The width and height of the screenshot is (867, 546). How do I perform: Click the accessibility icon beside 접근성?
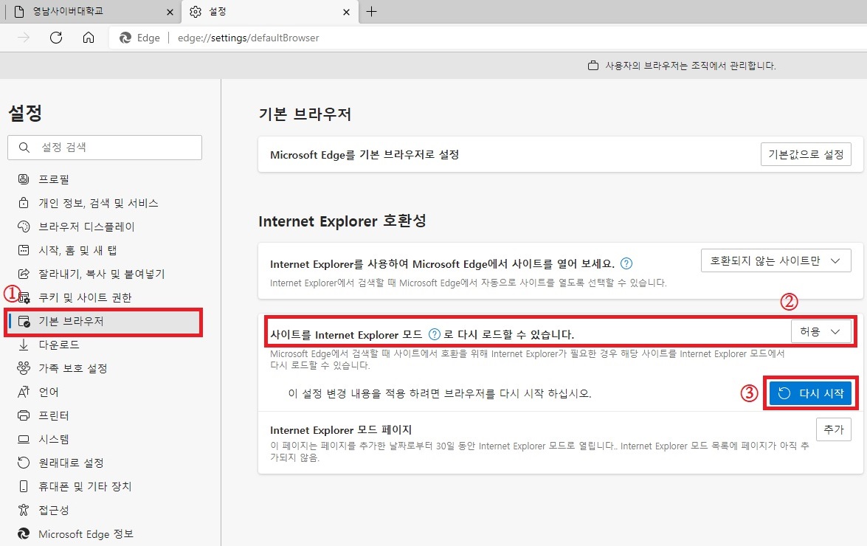click(23, 510)
